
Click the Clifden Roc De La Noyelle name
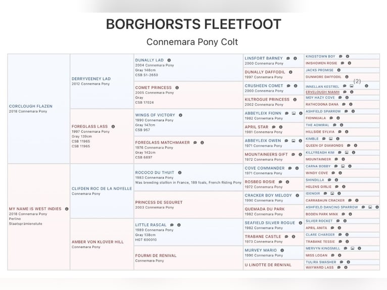(102, 188)
